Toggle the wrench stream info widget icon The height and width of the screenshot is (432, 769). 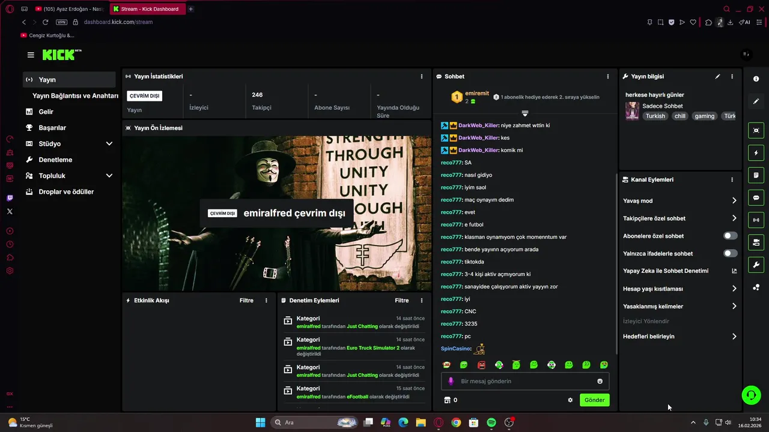(x=756, y=265)
